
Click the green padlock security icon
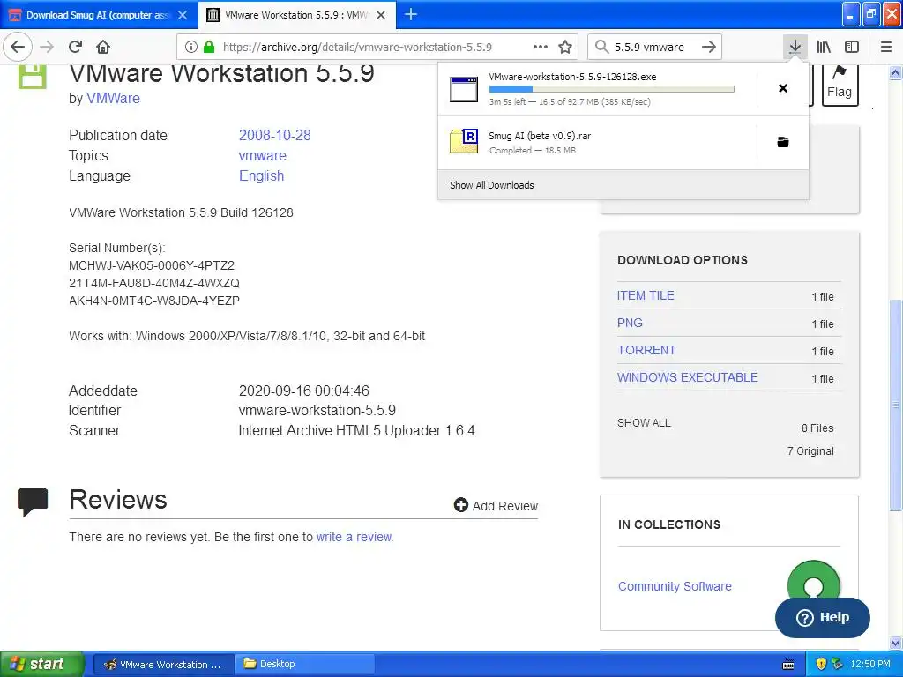(x=209, y=47)
